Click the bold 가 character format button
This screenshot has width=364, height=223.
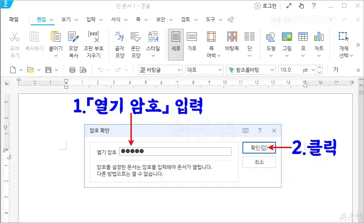coord(336,69)
